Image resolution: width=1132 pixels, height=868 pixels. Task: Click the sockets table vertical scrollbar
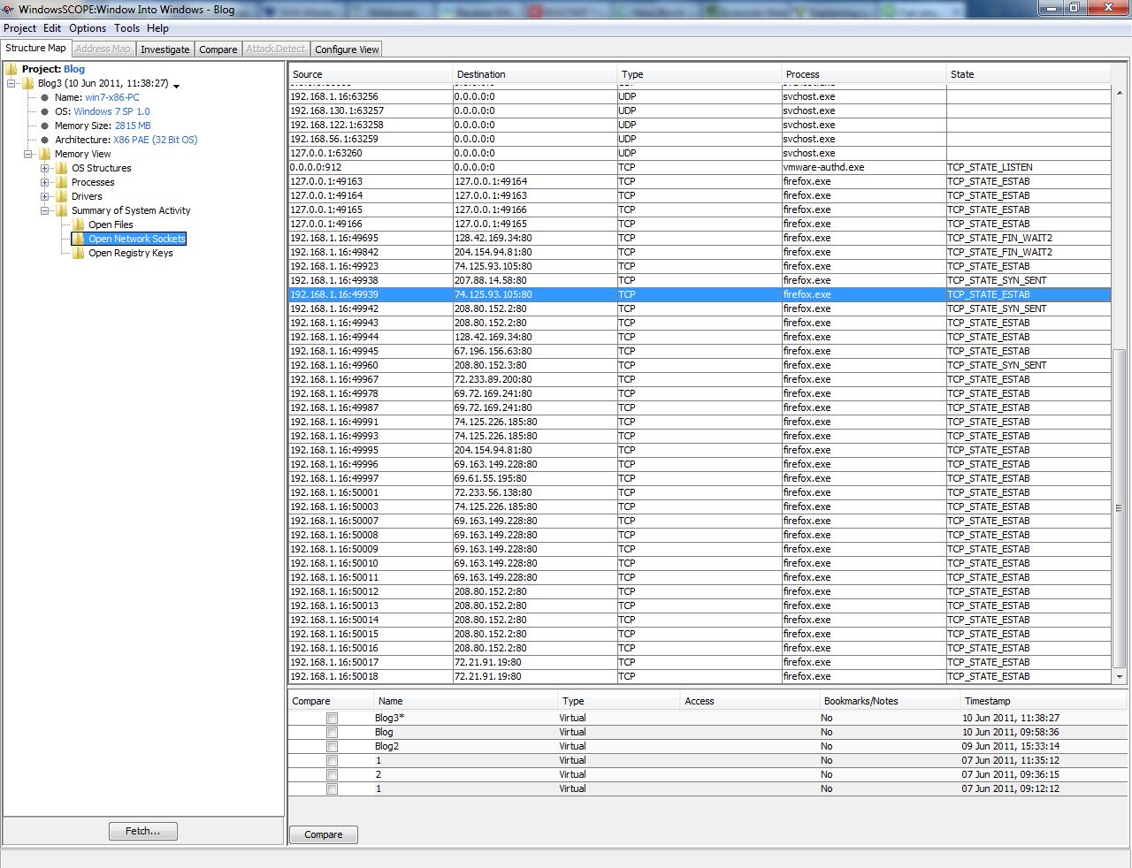click(x=1120, y=508)
